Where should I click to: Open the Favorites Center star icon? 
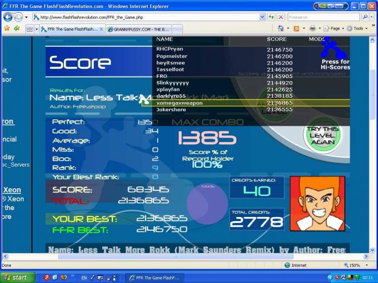(x=7, y=28)
